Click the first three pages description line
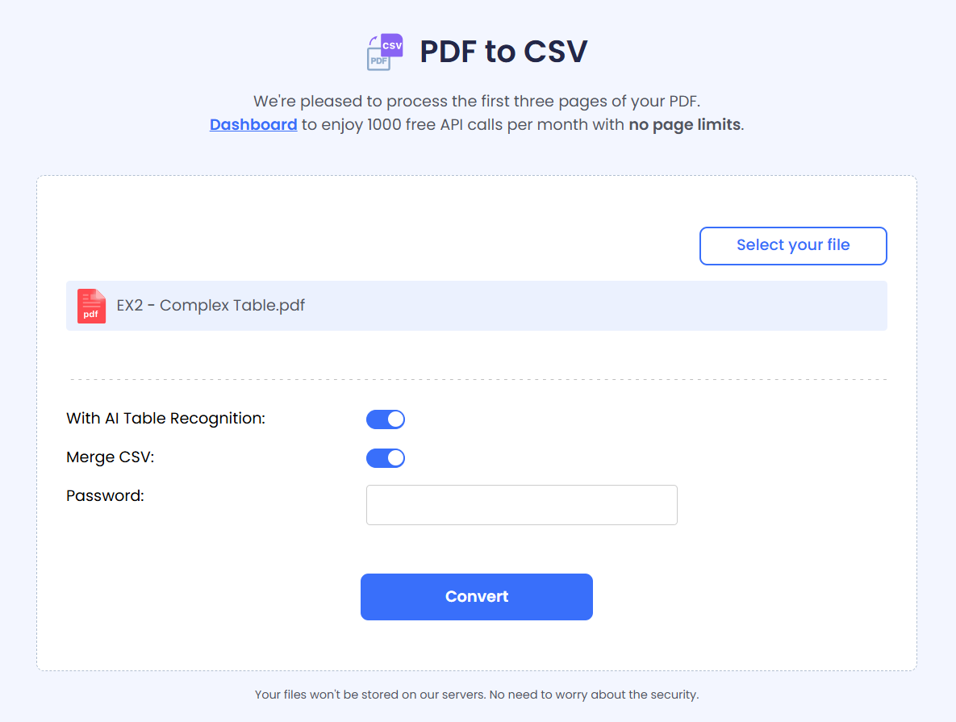Image resolution: width=956 pixels, height=722 pixels. coord(476,102)
